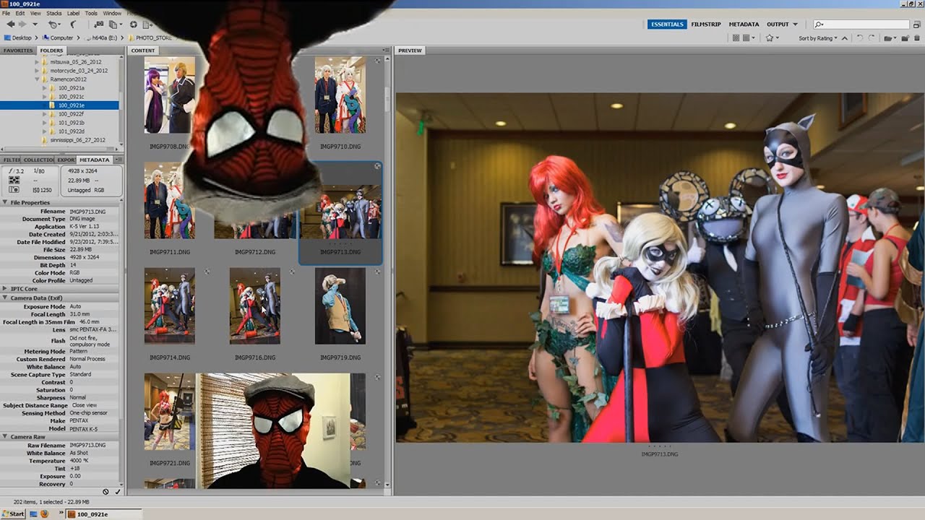Viewport: 925px width, 520px height.
Task: Open the Edit menu
Action: click(x=20, y=13)
